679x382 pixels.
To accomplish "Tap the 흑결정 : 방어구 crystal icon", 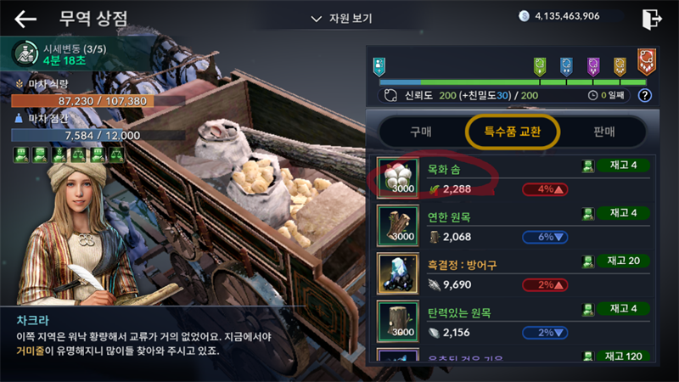I will coord(398,273).
